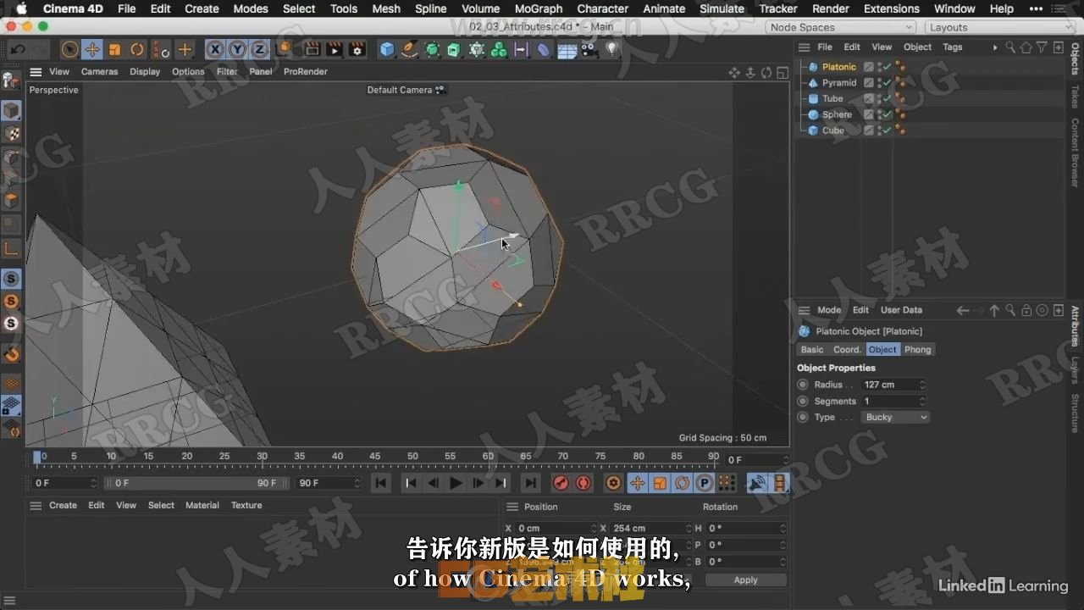
Task: Open User Data menu in Attributes
Action: click(901, 310)
